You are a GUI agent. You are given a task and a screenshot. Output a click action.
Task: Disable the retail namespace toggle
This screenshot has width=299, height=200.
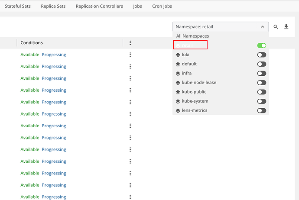(x=261, y=45)
